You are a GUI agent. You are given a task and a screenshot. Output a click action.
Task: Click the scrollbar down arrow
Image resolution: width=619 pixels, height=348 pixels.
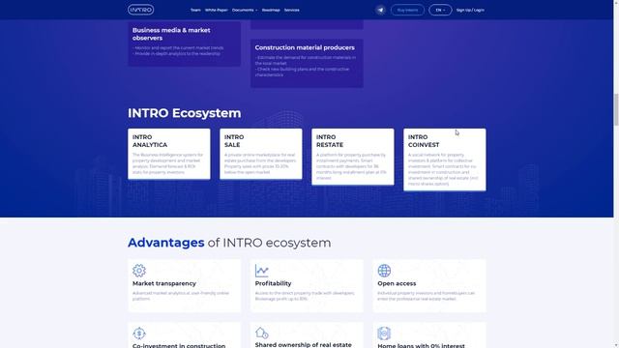click(x=616, y=345)
